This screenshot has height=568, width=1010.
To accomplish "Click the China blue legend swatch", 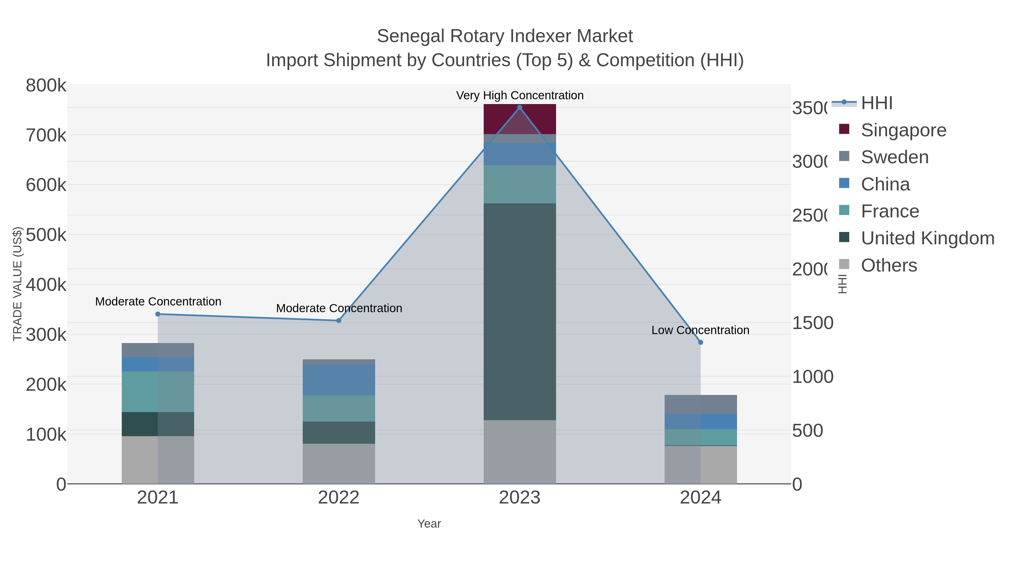I will pyautogui.click(x=844, y=183).
